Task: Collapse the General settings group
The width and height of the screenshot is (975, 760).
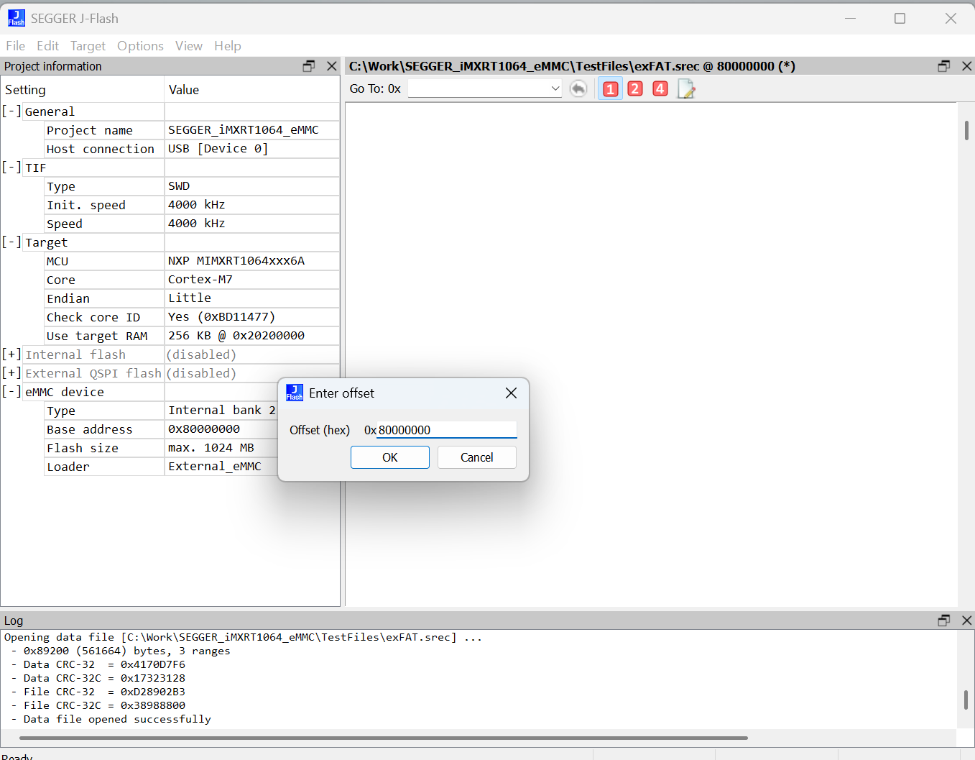Action: click(x=11, y=111)
